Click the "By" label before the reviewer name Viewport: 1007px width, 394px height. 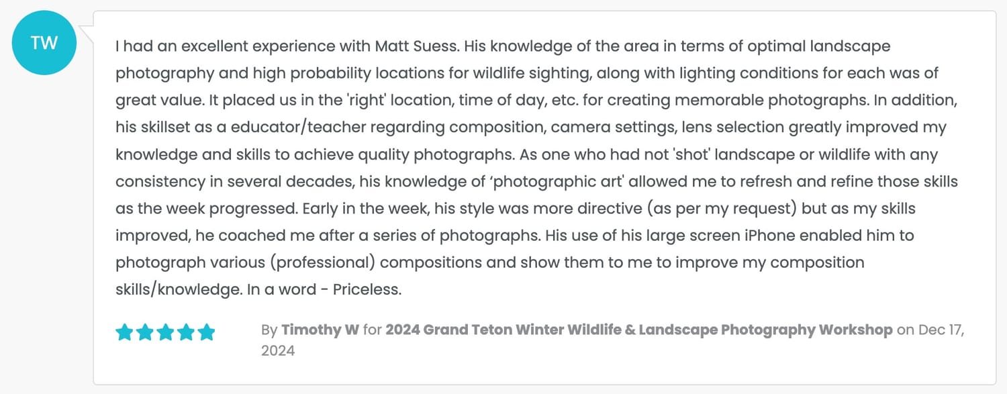[x=269, y=330]
